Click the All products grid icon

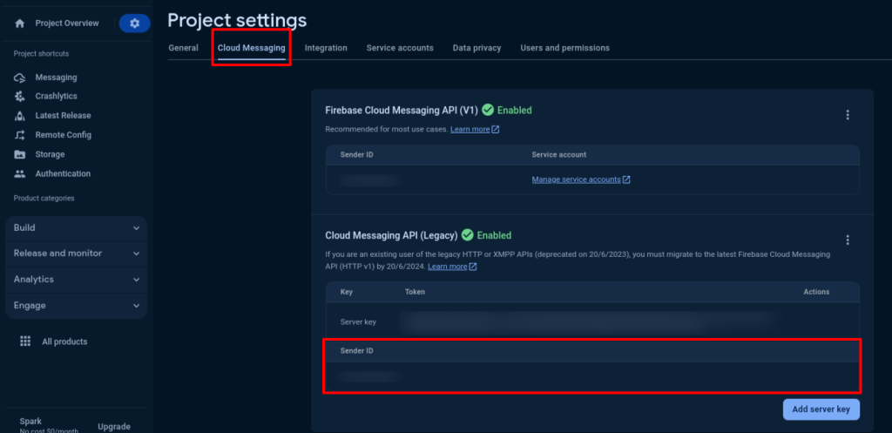[25, 342]
